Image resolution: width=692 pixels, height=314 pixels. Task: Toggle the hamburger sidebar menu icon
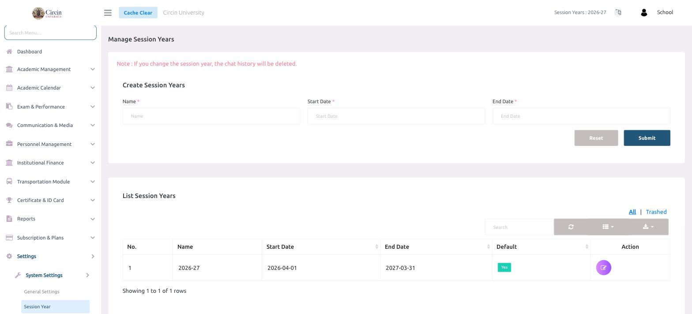point(108,13)
